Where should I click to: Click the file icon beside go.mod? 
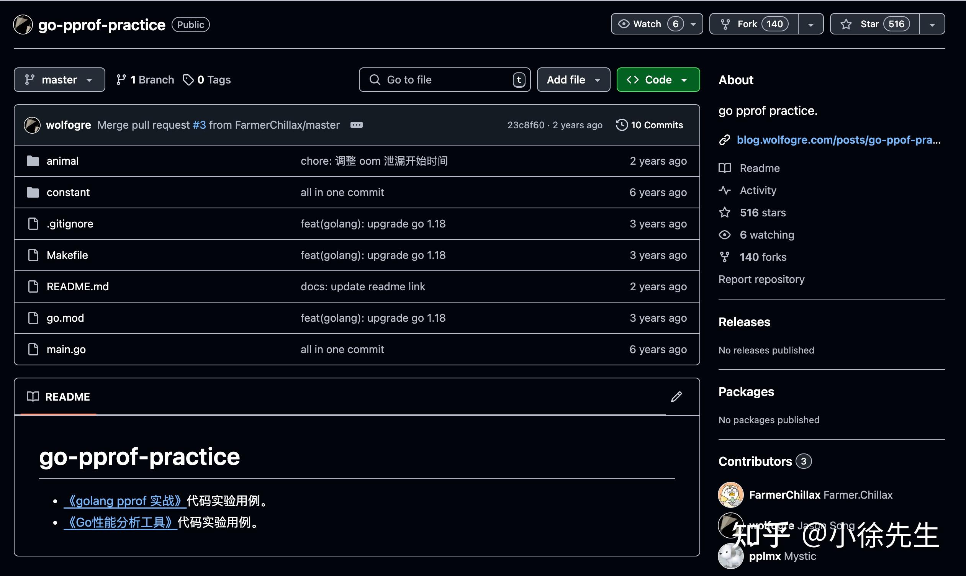point(33,318)
